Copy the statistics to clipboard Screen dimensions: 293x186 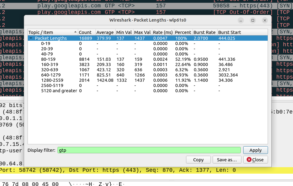tap(198, 160)
